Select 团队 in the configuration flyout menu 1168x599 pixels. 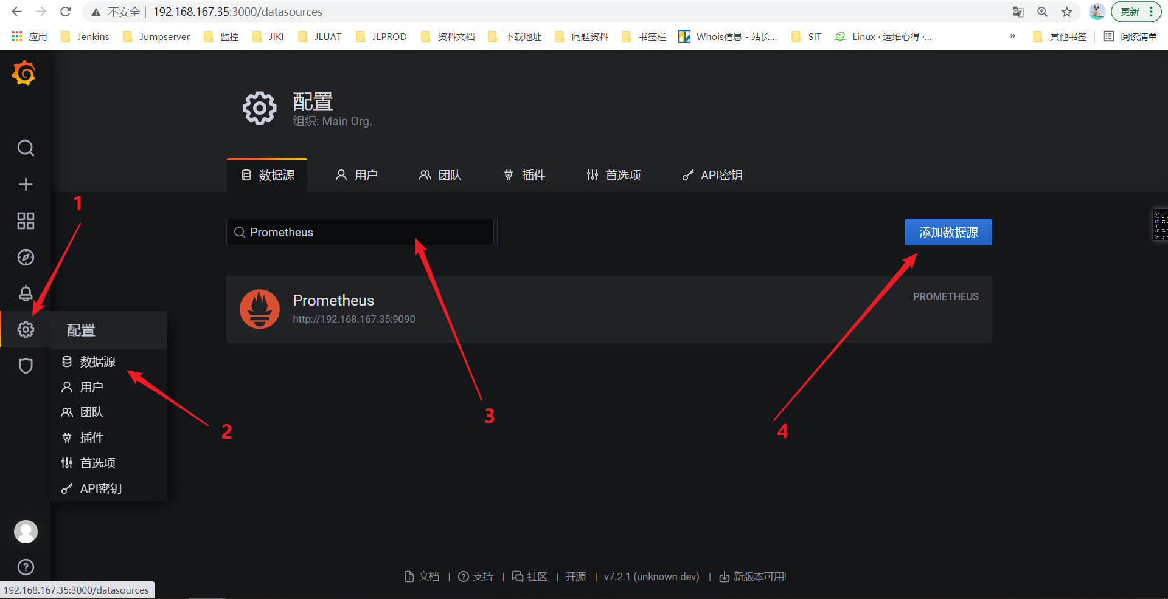point(91,412)
